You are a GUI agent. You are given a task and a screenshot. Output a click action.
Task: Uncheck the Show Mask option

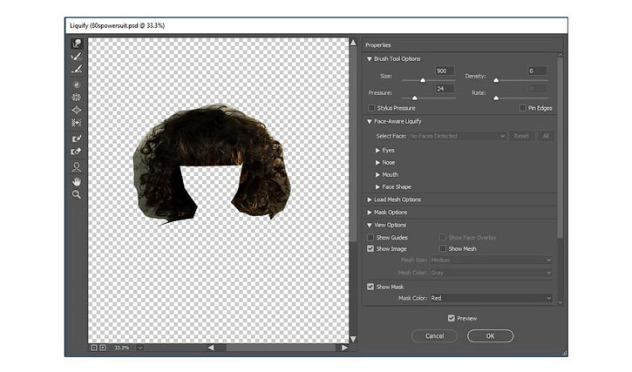tap(370, 287)
